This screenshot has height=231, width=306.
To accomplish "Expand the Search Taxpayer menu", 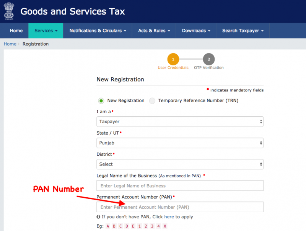I will [243, 31].
